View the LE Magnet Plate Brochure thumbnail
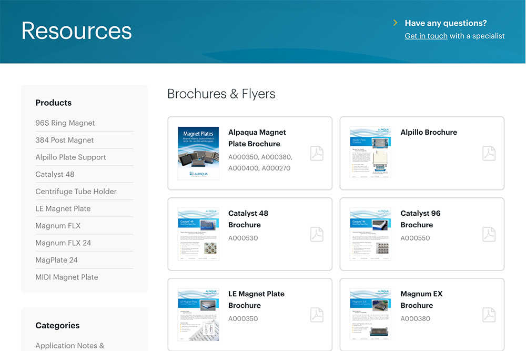 (198, 315)
